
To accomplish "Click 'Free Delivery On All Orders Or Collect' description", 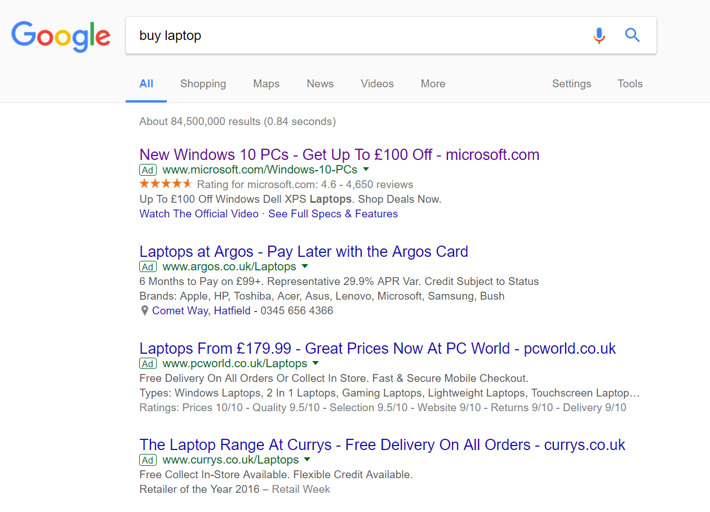I will tap(334, 379).
